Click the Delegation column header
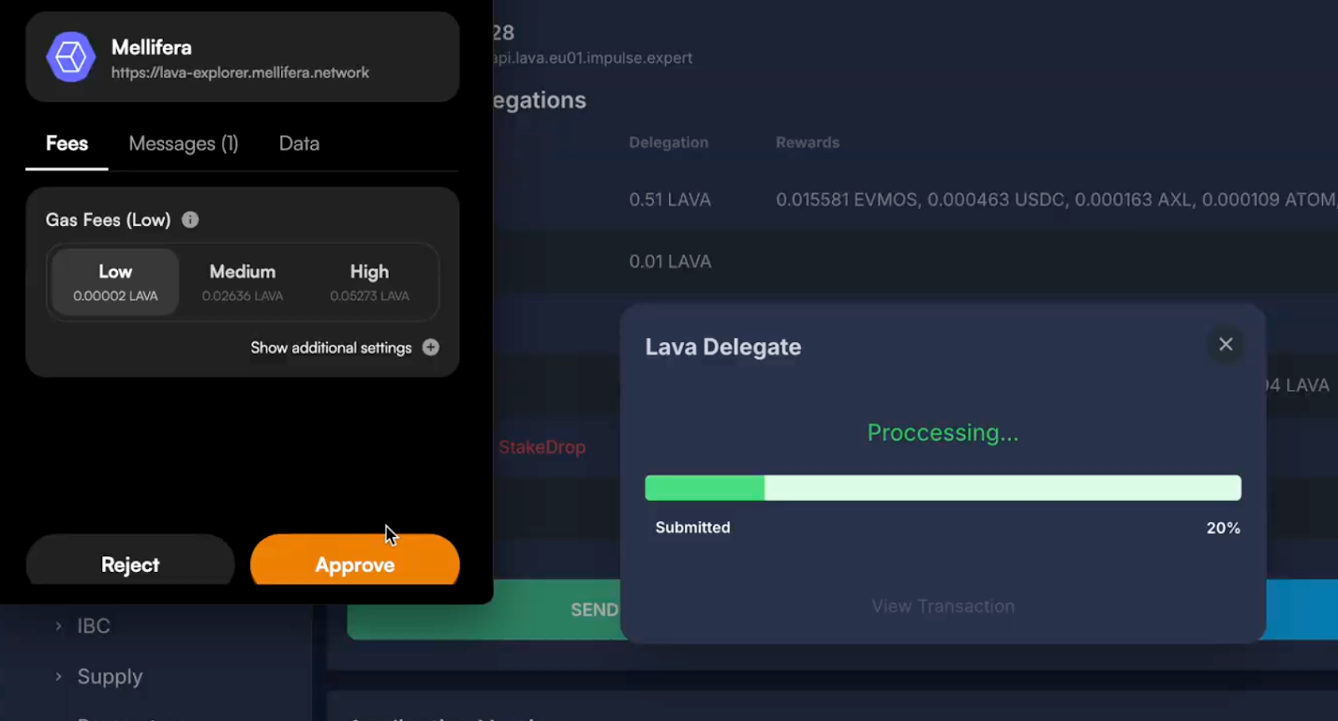1338x721 pixels. click(669, 142)
